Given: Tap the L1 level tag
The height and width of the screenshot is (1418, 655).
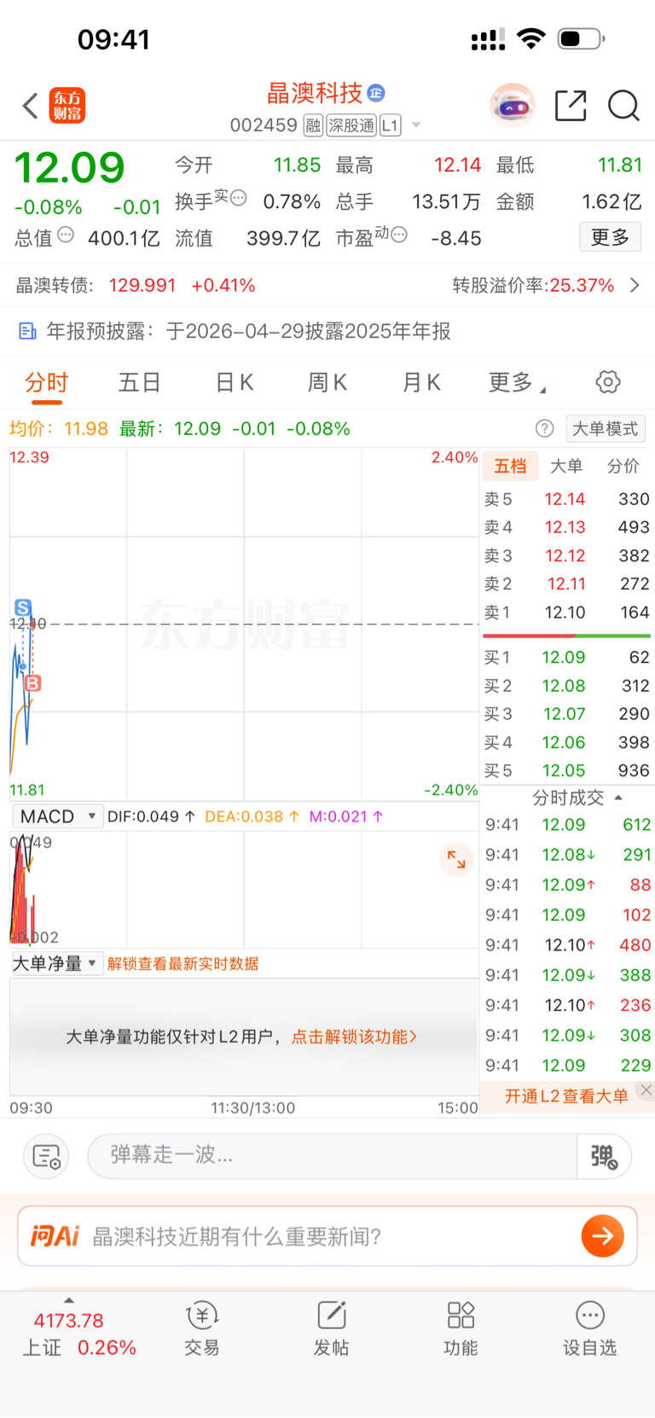Looking at the screenshot, I should (x=390, y=125).
